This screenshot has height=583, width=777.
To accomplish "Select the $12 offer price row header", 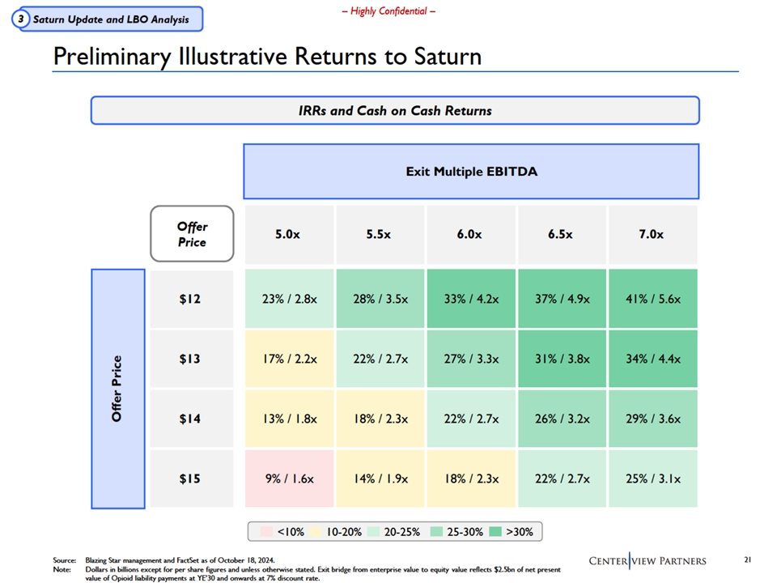I will point(189,299).
